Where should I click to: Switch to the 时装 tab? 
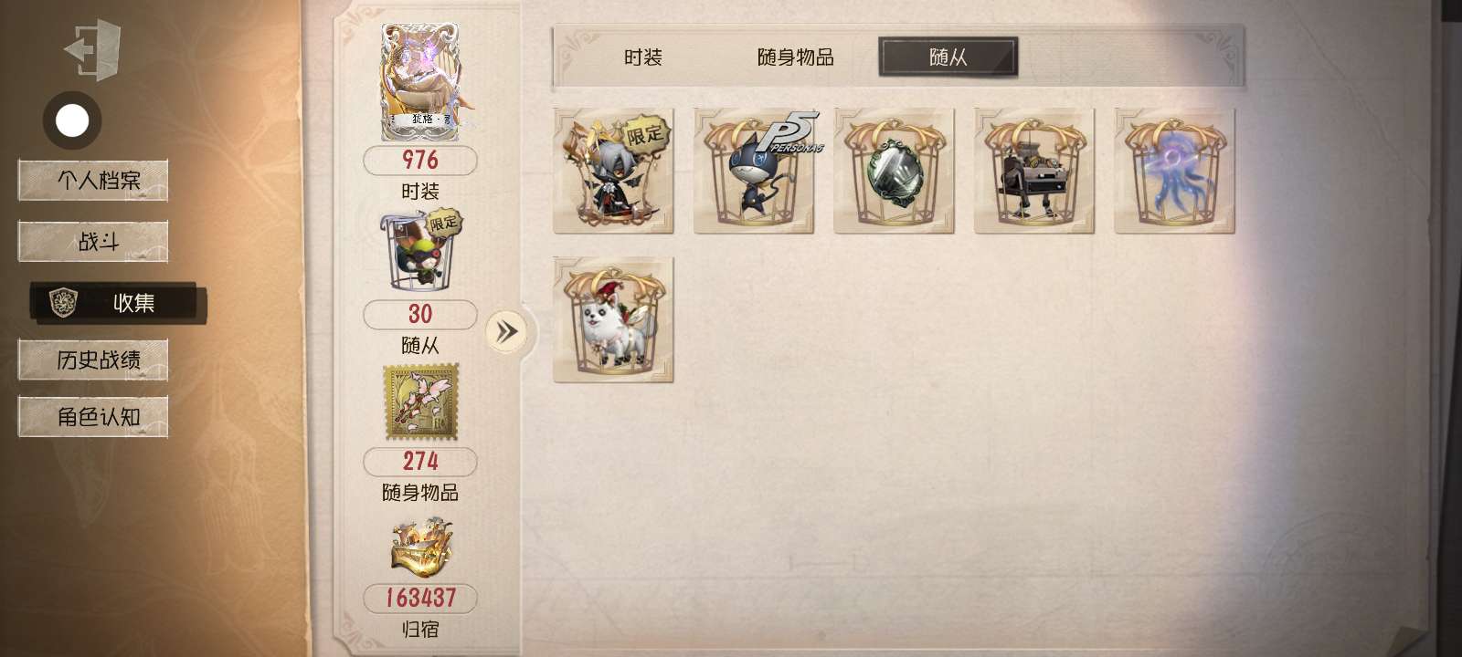[x=643, y=57]
